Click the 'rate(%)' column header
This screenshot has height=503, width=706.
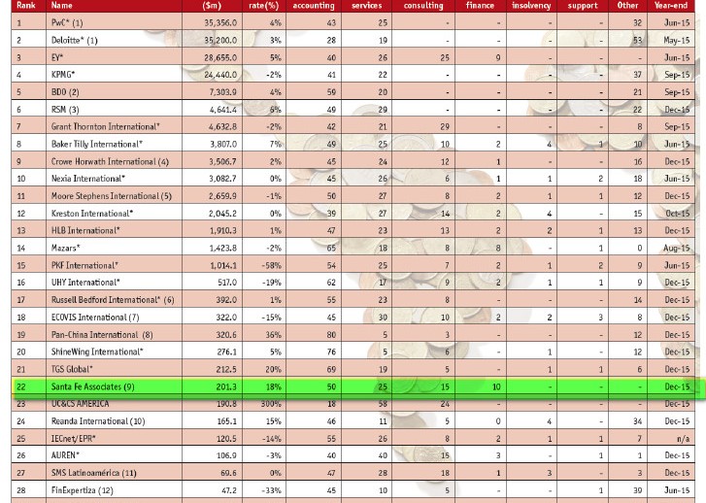click(x=264, y=6)
